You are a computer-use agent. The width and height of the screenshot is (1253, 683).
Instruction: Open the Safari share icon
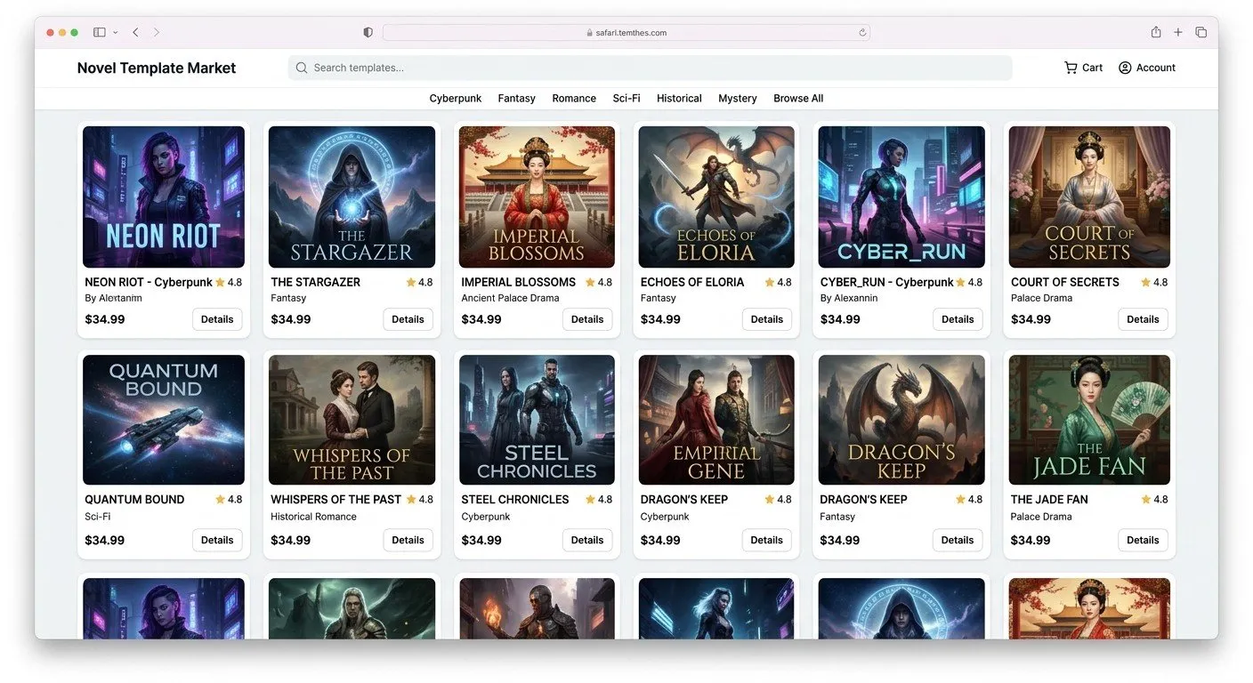pyautogui.click(x=1155, y=32)
